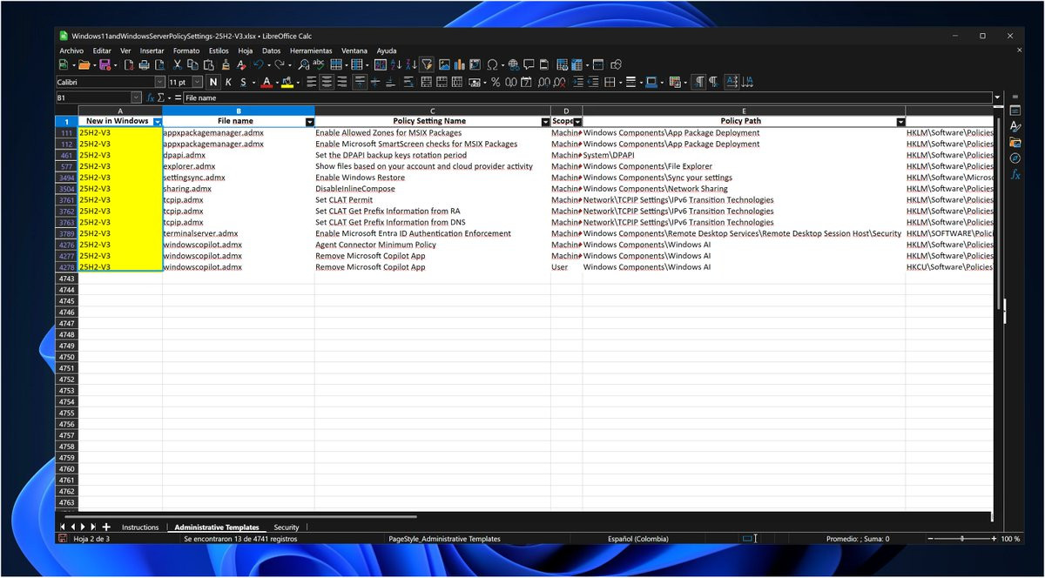Open filter dropdown on Policy Setting Name column
Screen dimensions: 1045x578
click(545, 122)
